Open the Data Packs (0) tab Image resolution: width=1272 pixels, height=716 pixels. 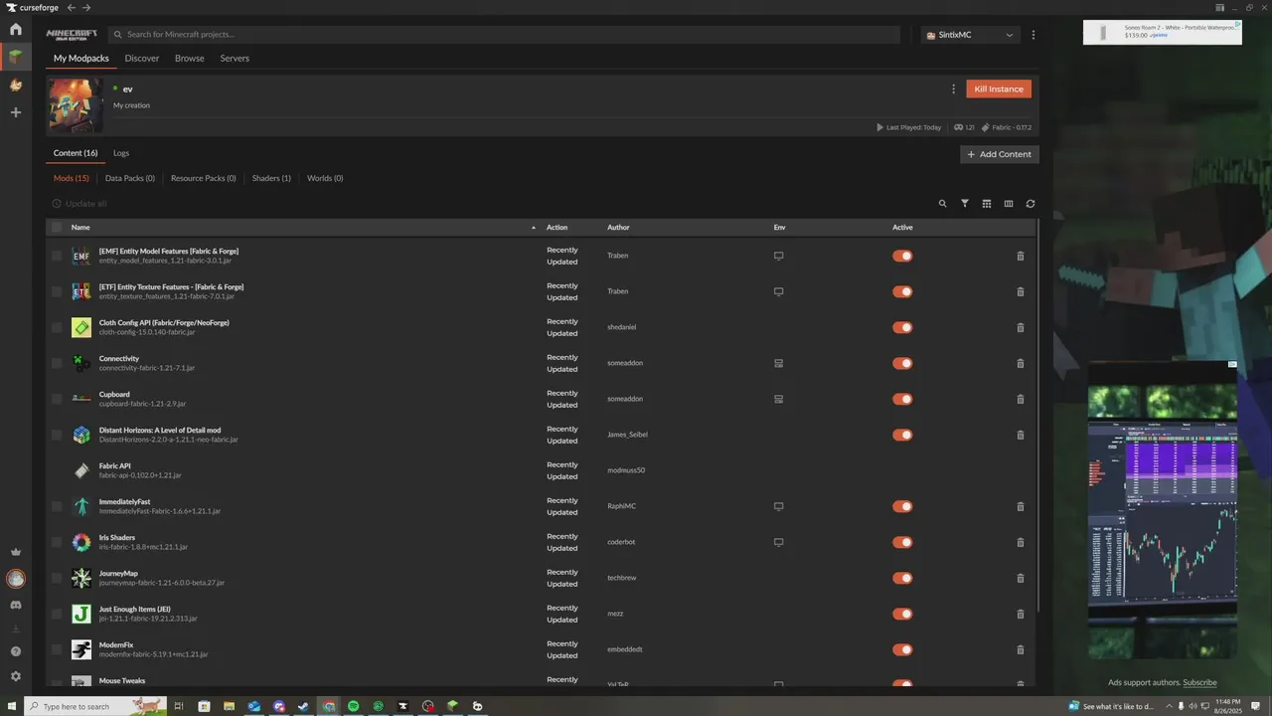130,178
